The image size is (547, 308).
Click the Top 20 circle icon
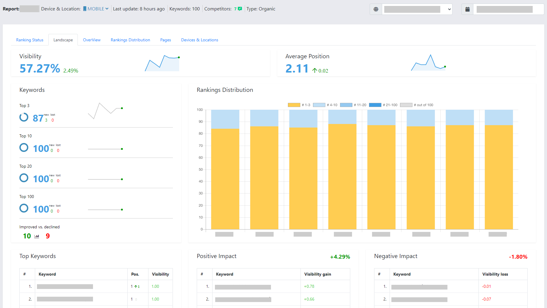coord(24,178)
